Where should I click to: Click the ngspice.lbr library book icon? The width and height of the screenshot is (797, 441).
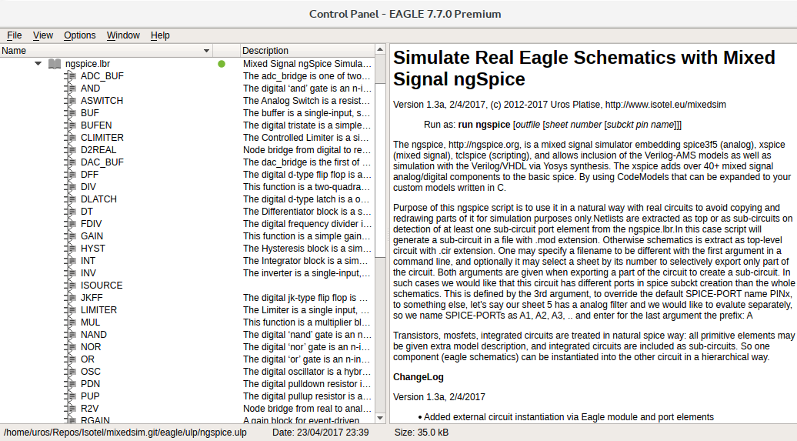click(x=55, y=64)
